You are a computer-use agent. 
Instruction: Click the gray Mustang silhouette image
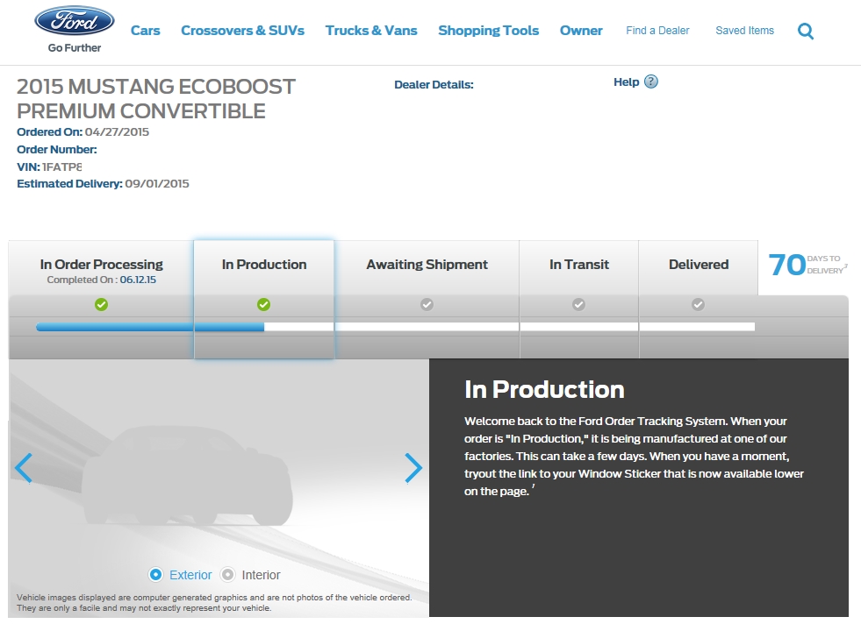point(187,477)
